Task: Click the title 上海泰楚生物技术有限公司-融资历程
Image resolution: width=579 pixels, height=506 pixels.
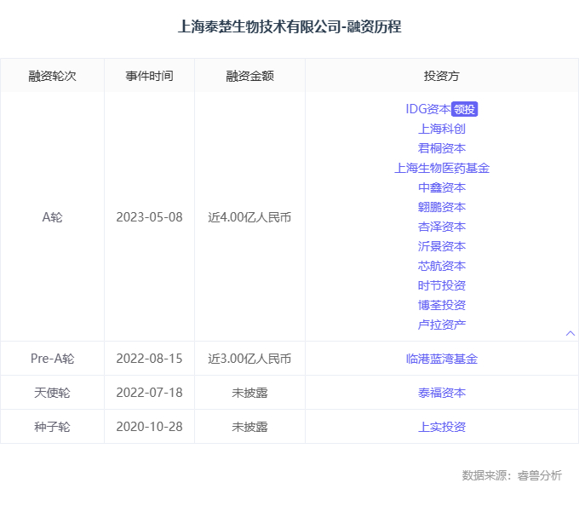Action: (289, 26)
